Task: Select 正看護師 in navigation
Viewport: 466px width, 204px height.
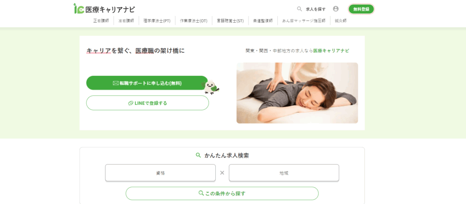Action: pyautogui.click(x=101, y=21)
